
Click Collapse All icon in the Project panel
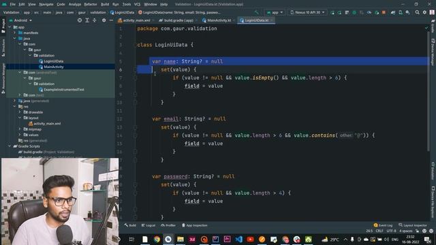tap(95, 20)
